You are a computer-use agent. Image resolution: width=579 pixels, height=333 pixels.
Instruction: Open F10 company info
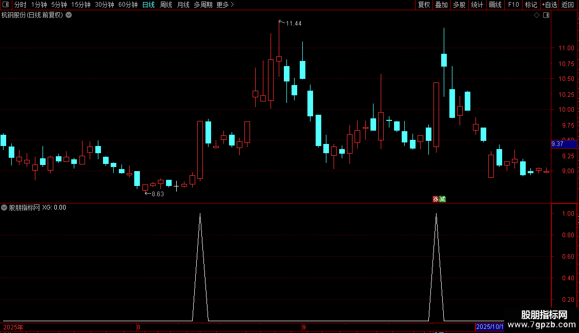click(x=513, y=5)
